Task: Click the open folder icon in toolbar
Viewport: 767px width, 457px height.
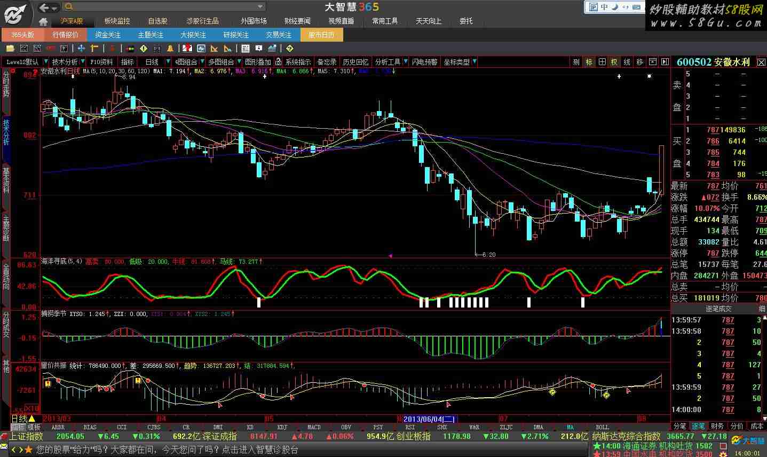Action: click(10, 49)
